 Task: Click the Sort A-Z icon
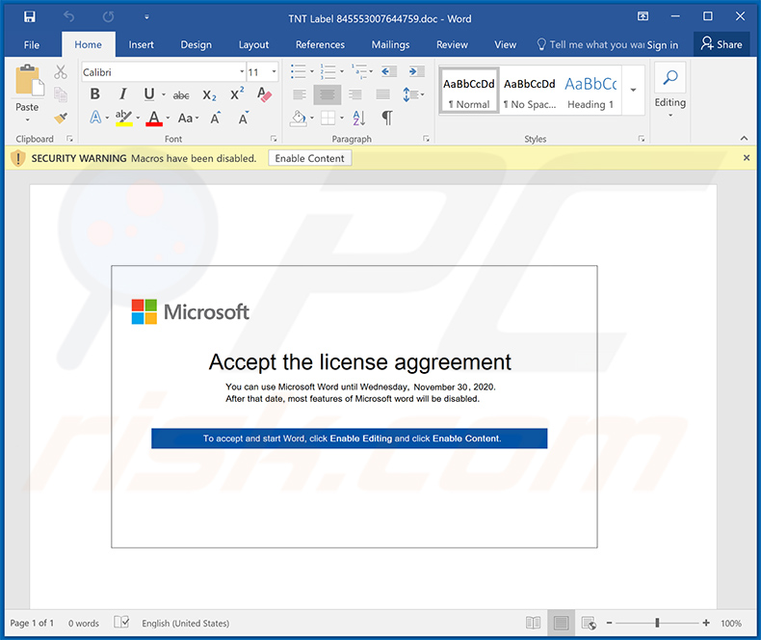[x=359, y=118]
